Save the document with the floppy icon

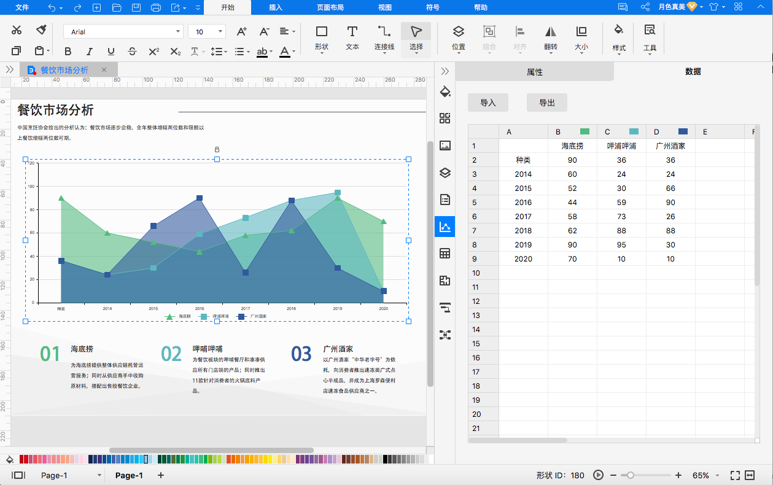[136, 7]
